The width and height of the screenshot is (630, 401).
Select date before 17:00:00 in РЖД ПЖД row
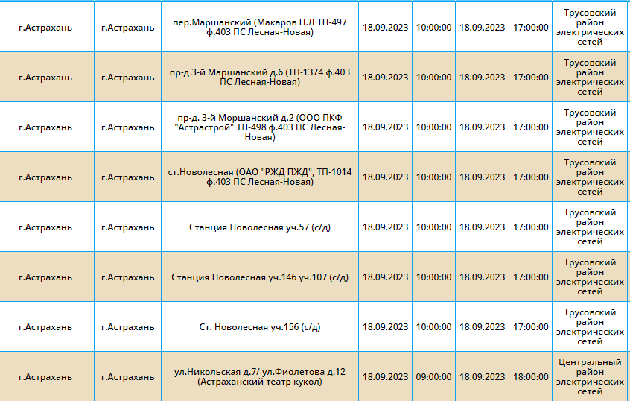click(482, 177)
